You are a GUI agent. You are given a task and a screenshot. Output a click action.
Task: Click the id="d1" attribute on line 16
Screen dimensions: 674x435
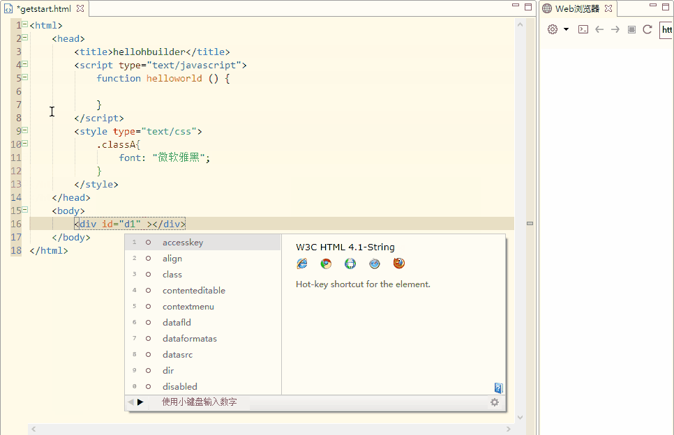pyautogui.click(x=121, y=224)
